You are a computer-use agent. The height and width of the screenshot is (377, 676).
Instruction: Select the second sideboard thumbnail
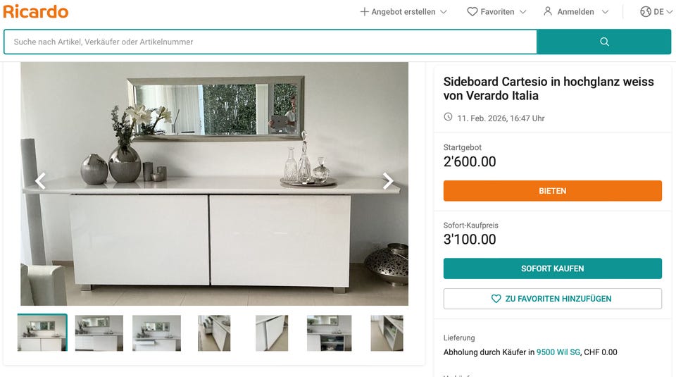tap(99, 333)
